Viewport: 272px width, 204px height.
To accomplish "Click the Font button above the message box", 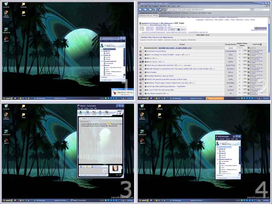I will pyautogui.click(x=83, y=167).
